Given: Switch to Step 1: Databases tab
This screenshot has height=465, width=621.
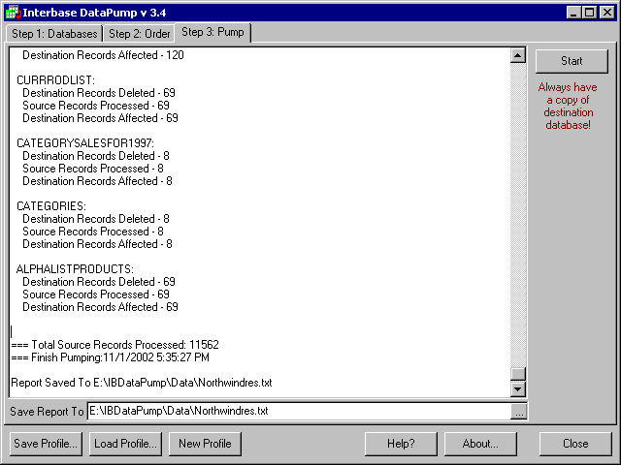Looking at the screenshot, I should 54,34.
